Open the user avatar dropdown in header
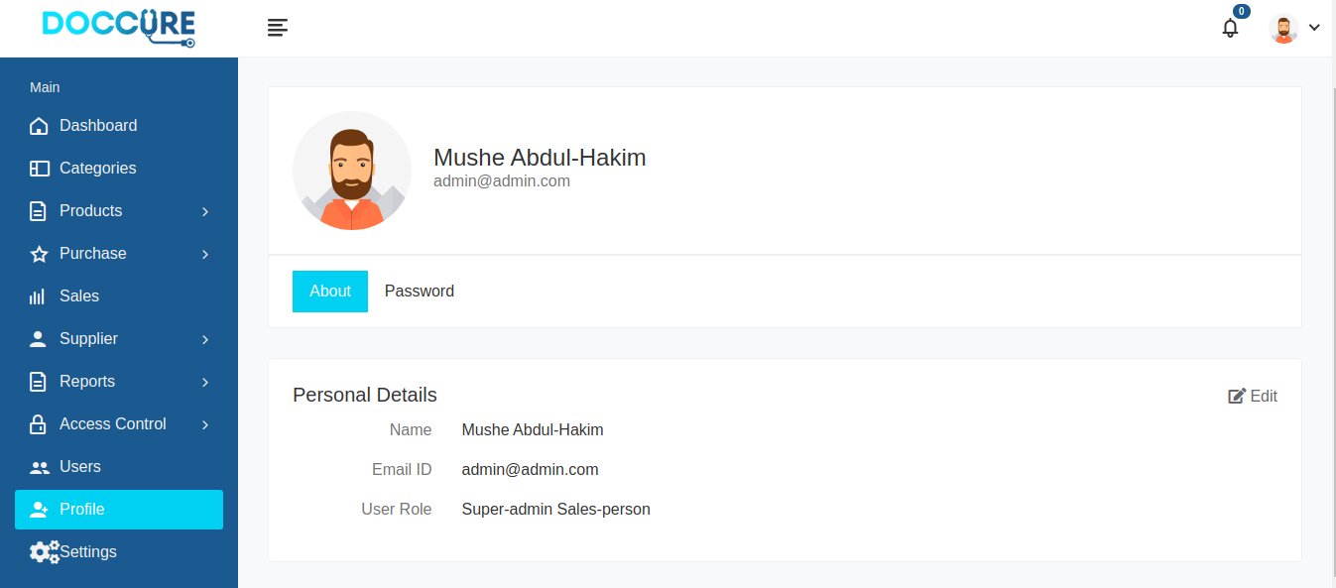 [1294, 28]
